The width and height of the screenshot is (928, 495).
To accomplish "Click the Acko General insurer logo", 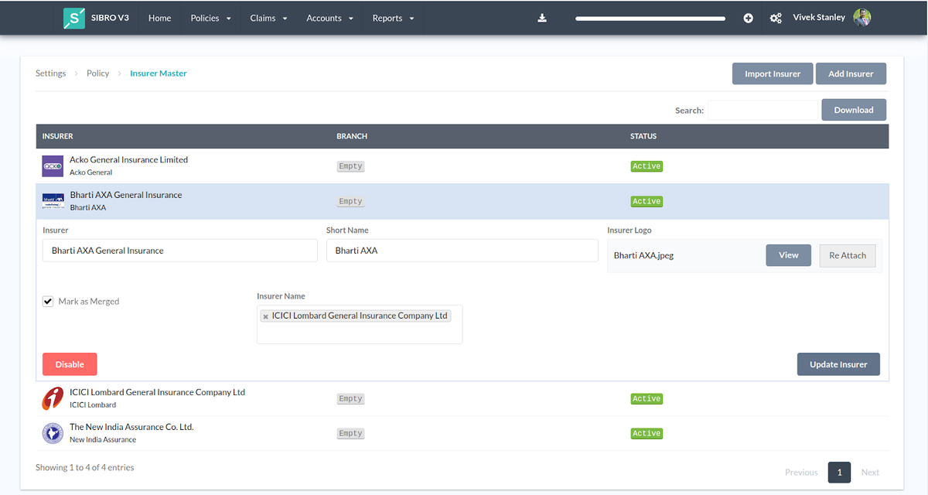I will pyautogui.click(x=53, y=166).
